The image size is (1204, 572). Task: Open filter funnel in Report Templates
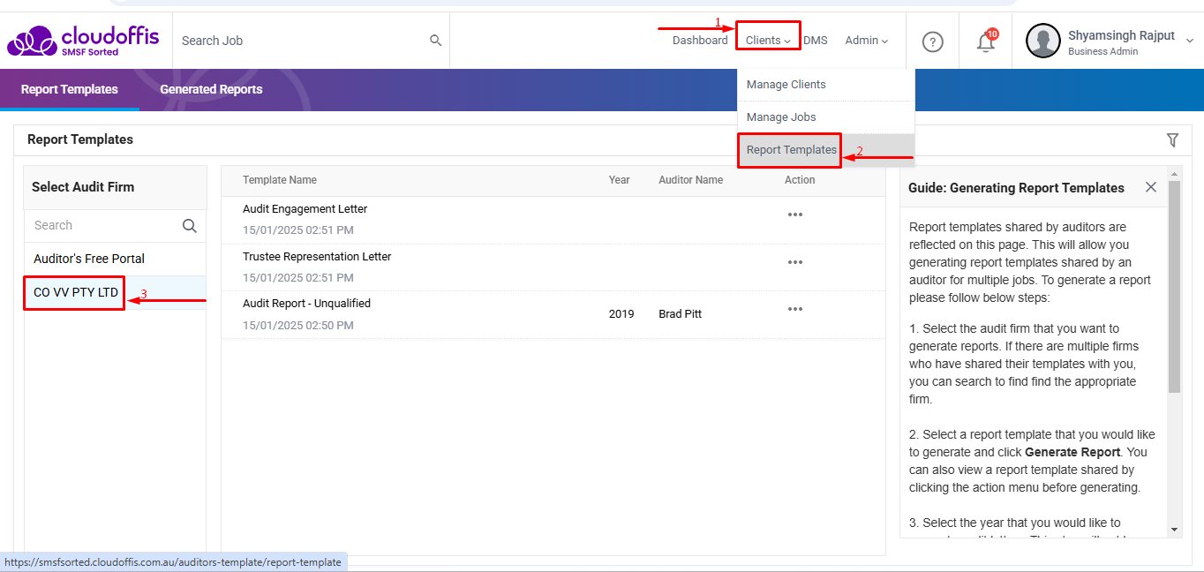click(1172, 139)
